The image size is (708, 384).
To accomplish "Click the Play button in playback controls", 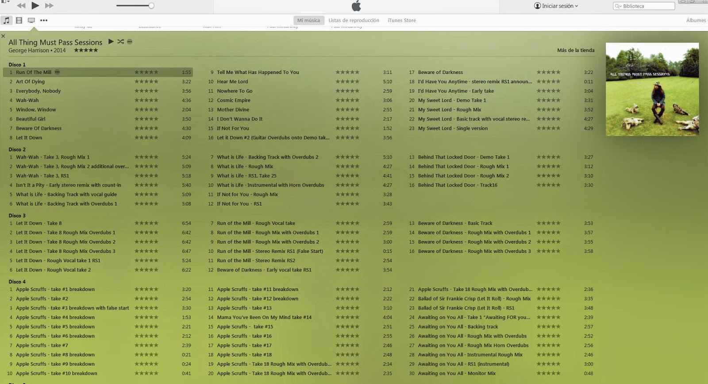I will (x=35, y=5).
